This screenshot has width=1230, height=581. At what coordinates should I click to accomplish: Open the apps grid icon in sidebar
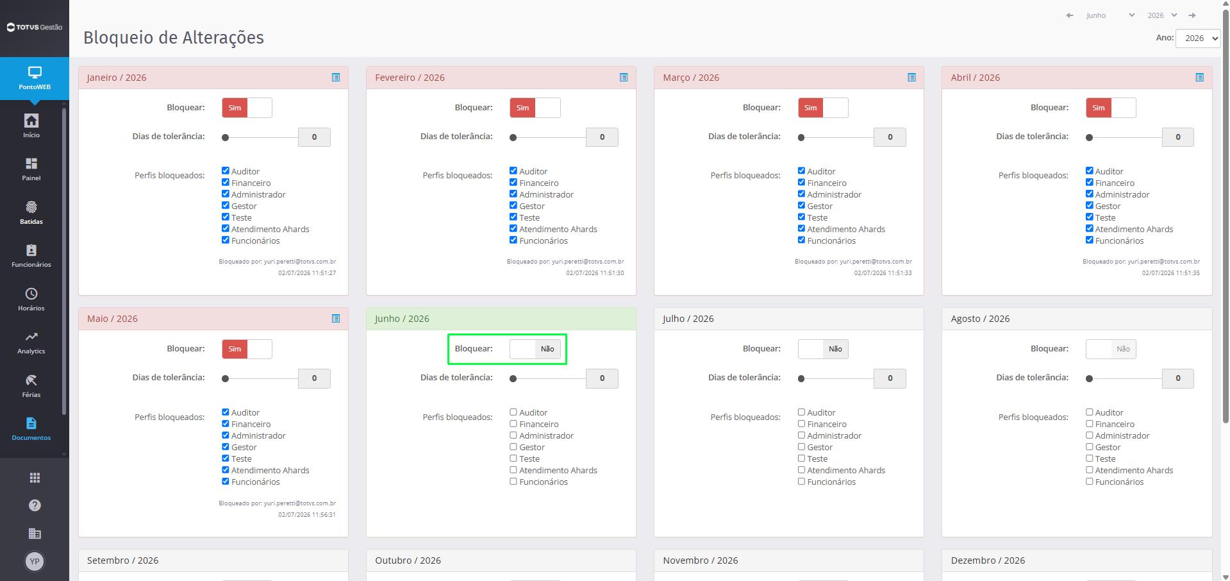point(35,478)
